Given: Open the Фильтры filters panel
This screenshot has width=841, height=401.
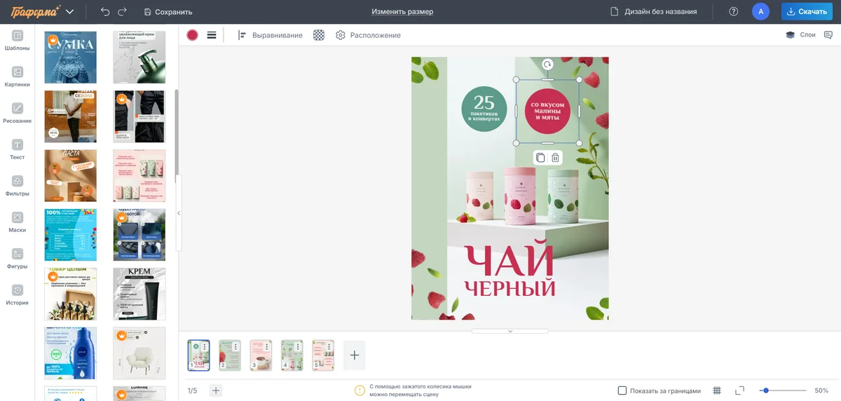Looking at the screenshot, I should (x=18, y=186).
